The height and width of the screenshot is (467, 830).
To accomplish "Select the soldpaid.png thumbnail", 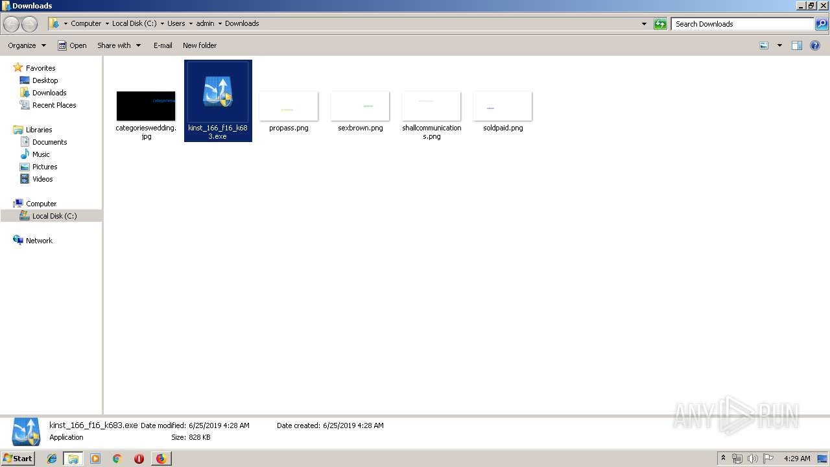I will click(x=503, y=106).
